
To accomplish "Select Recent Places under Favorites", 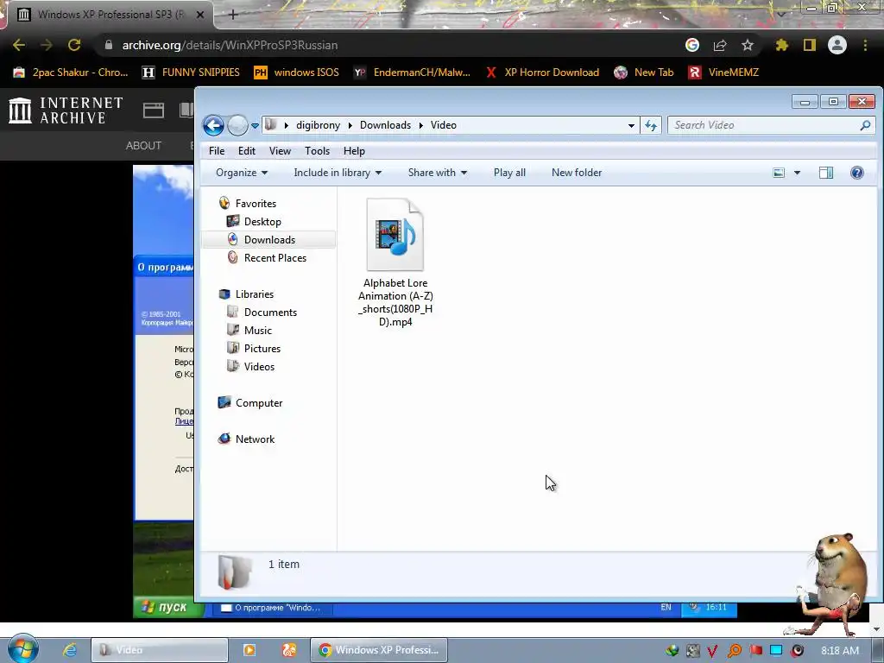I will pyautogui.click(x=275, y=257).
